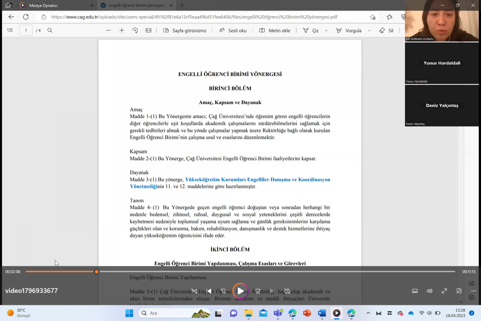
Task: Close the Medya Oynatıcı tab
Action: [92, 5]
